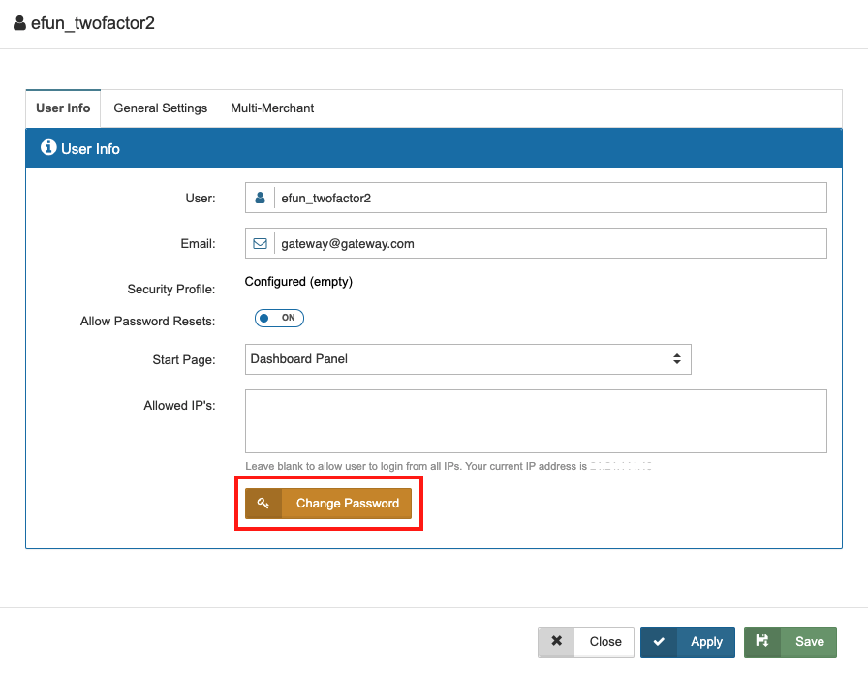Click the save disk icon on Save
The width and height of the screenshot is (868, 676).
tap(762, 641)
